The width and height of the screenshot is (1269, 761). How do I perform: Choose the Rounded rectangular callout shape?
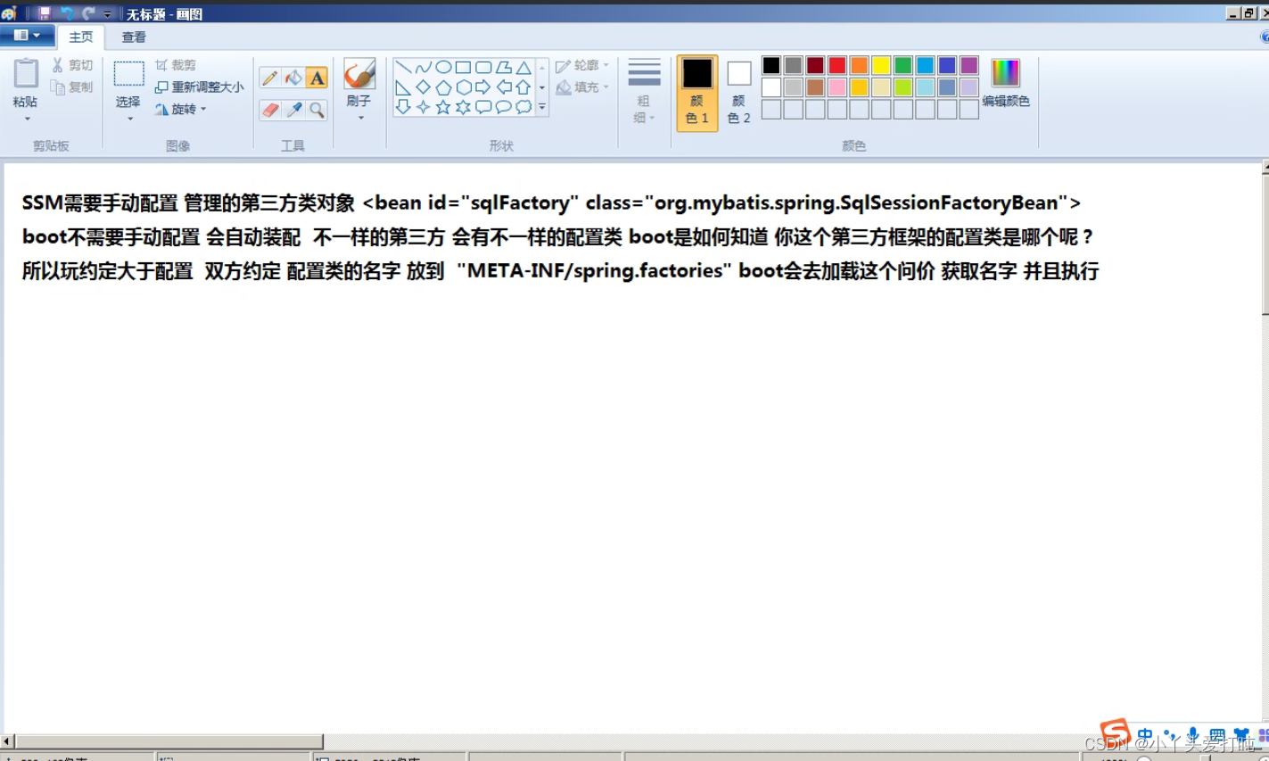click(x=483, y=107)
